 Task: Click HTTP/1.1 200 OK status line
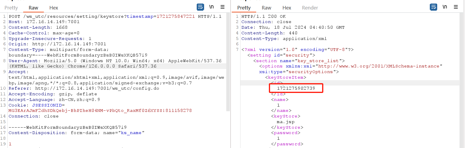tap(264, 16)
